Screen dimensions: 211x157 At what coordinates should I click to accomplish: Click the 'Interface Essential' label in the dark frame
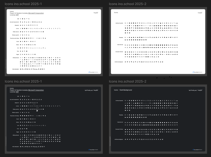point(119,101)
